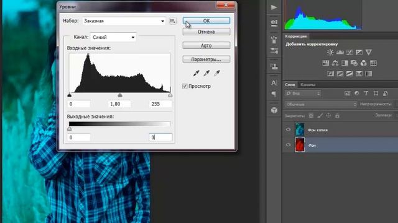398x223 pixels.
Task: Add an Invert adjustment layer
Action: (330, 74)
